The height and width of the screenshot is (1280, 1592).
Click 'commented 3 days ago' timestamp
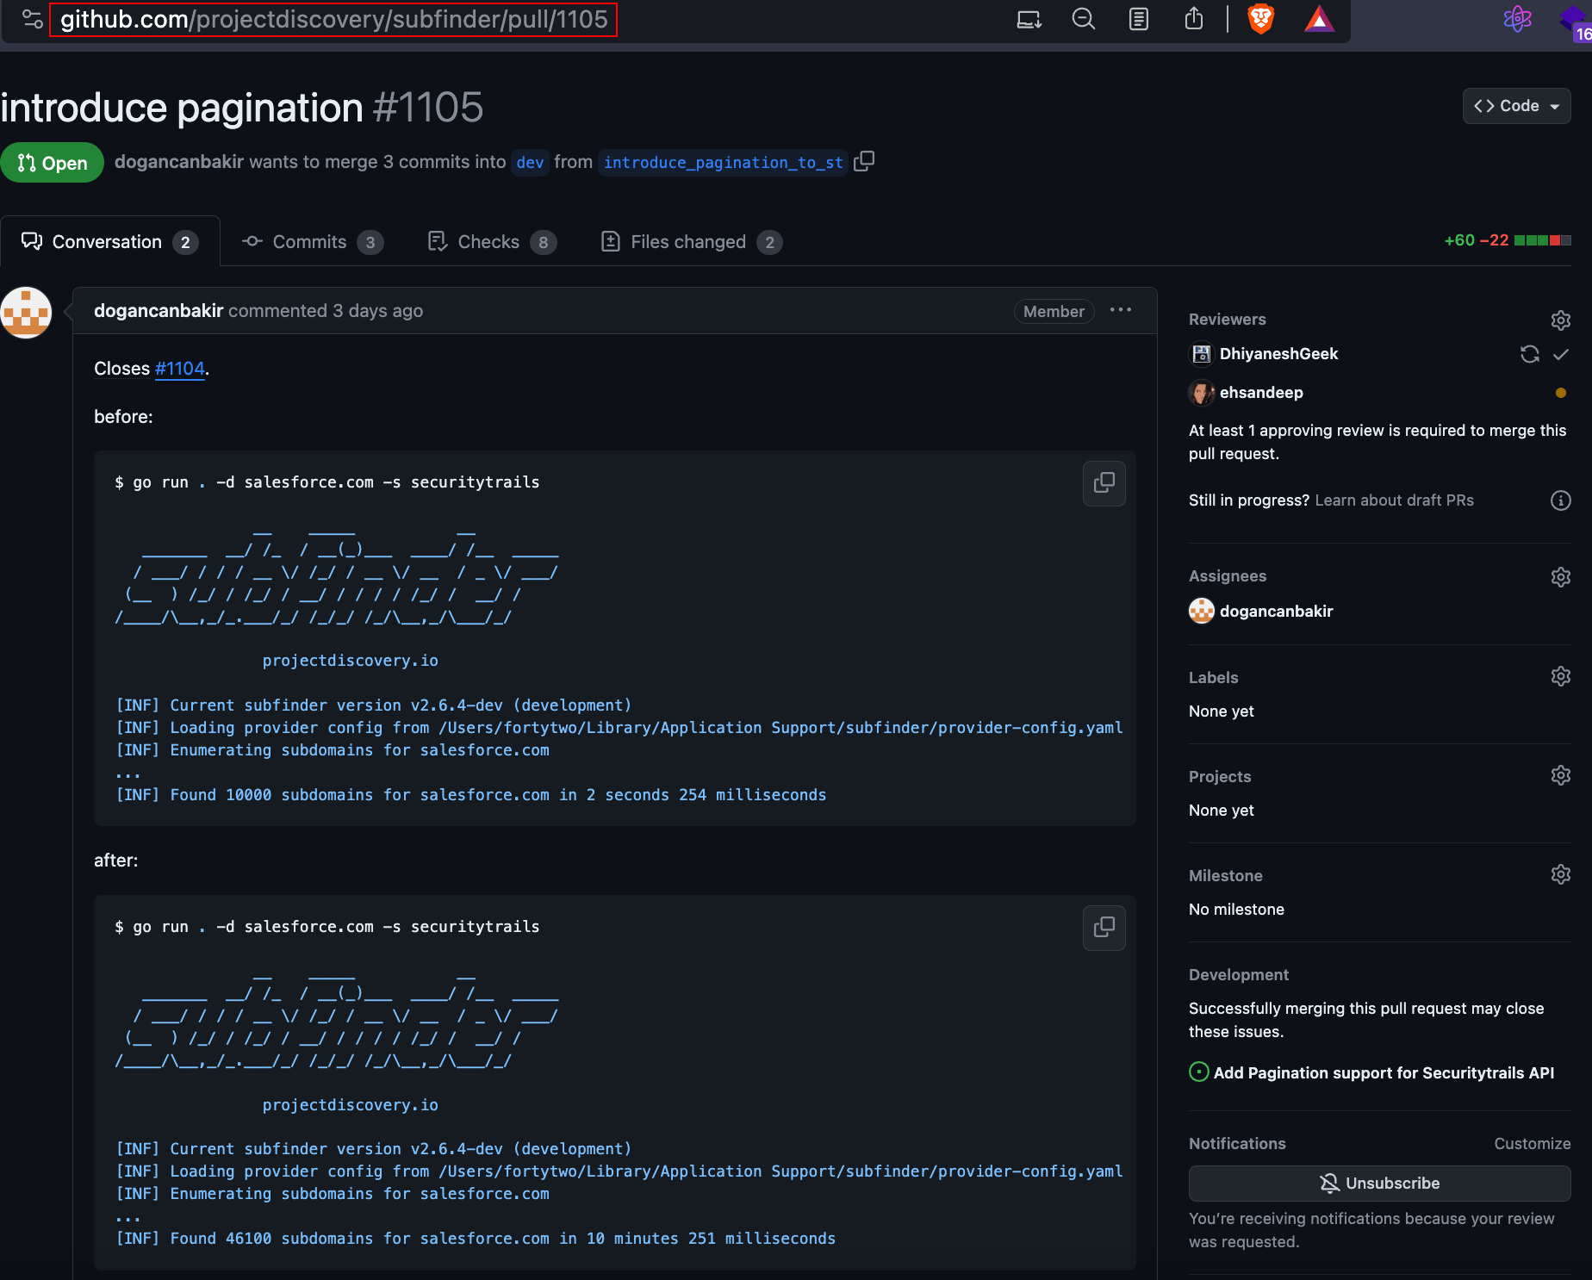pyautogui.click(x=326, y=311)
